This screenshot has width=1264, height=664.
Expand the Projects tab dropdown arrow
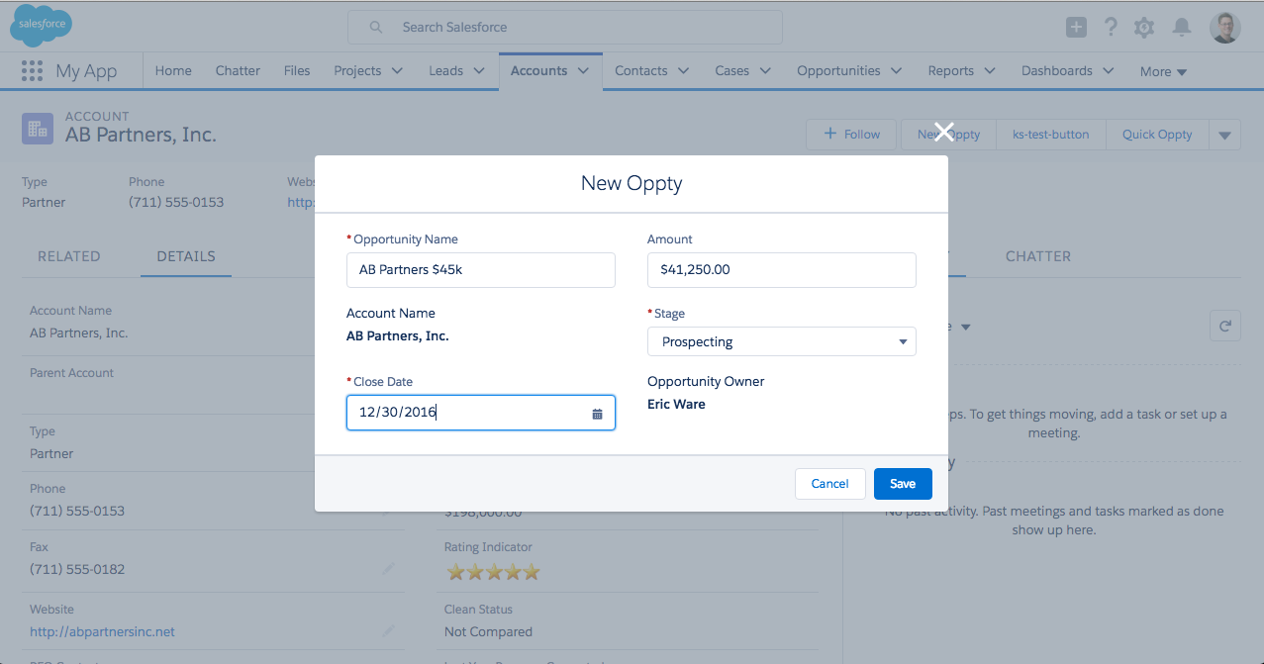click(x=397, y=71)
